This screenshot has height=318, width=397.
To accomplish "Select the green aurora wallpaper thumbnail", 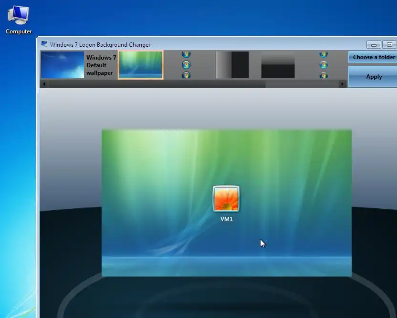I will click(140, 65).
